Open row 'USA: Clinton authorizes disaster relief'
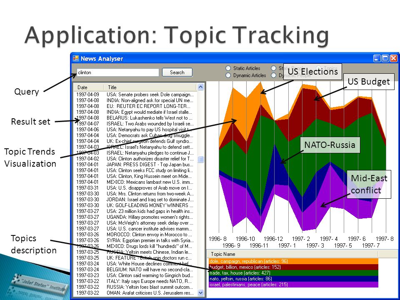The height and width of the screenshot is (300, 400). point(135,159)
